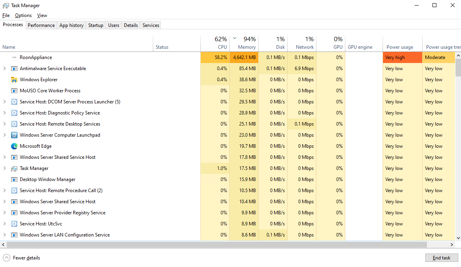
Task: Open the File menu
Action: coord(6,15)
